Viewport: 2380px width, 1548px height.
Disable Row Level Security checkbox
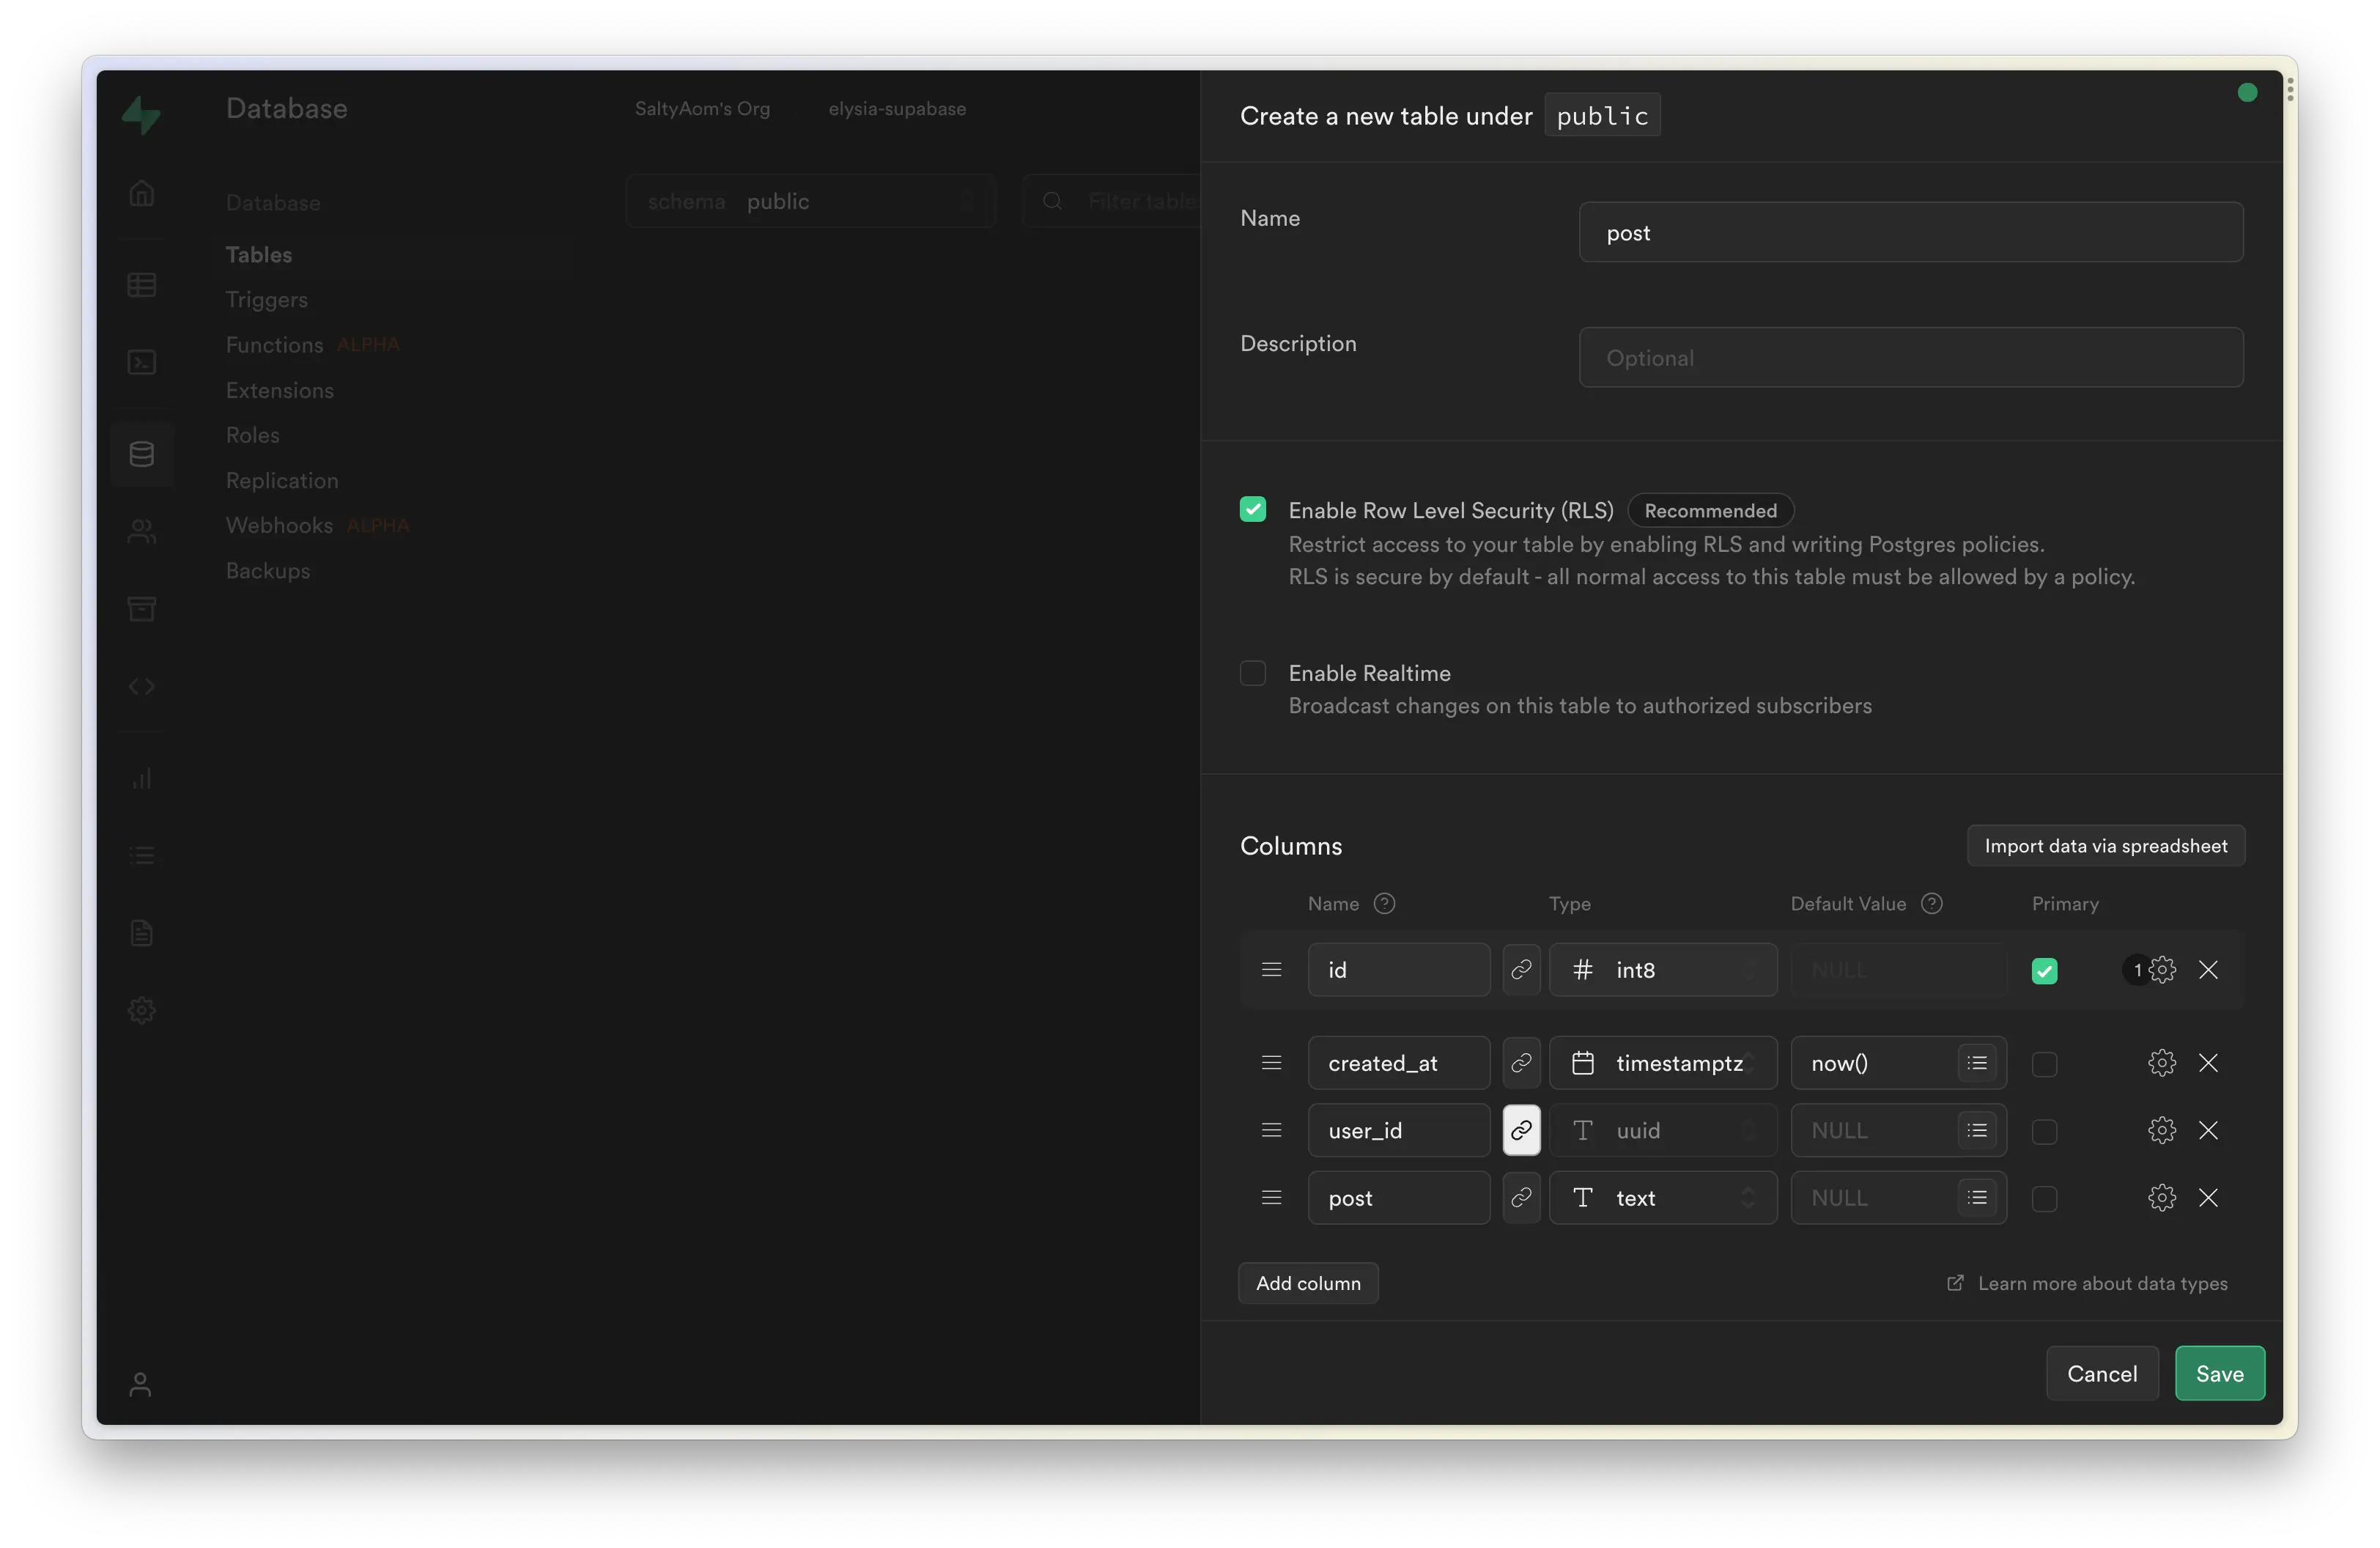[x=1252, y=509]
